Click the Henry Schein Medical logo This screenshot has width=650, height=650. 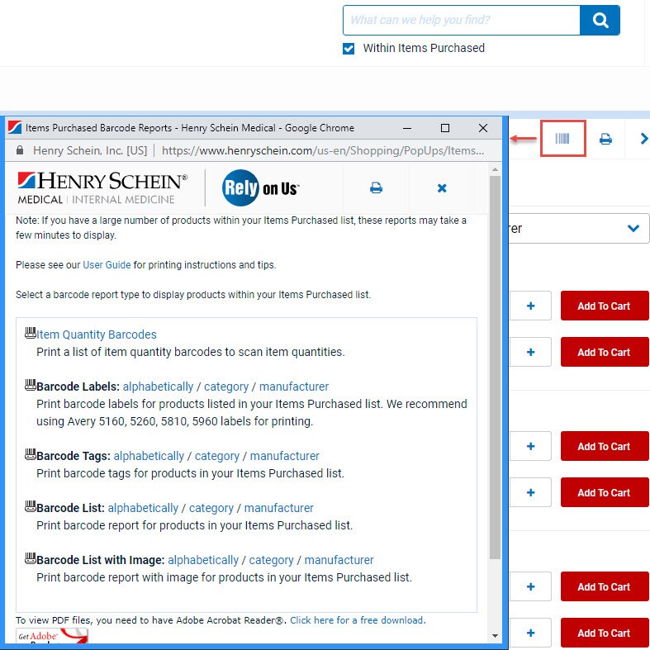(x=102, y=187)
